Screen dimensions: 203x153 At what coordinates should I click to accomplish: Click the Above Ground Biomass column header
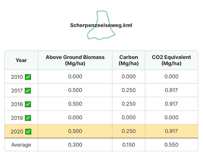[x=75, y=60]
